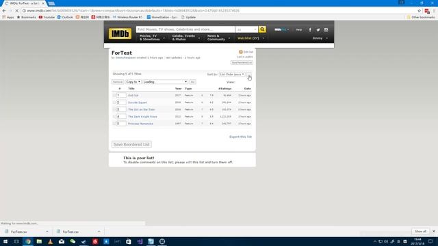Open the Windows Start menu
This screenshot has width=438, height=246.
pos(5,241)
